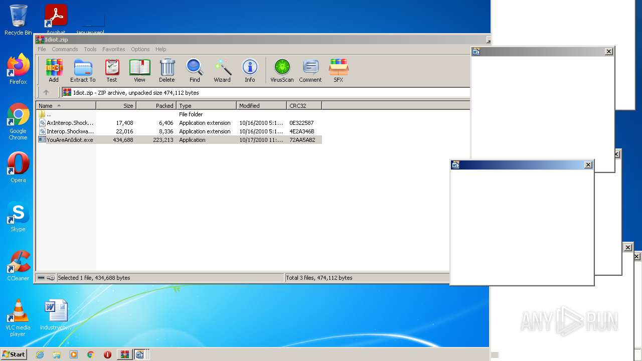Open Windows Explorer folder in taskbar
The width and height of the screenshot is (642, 361).
[x=57, y=354]
